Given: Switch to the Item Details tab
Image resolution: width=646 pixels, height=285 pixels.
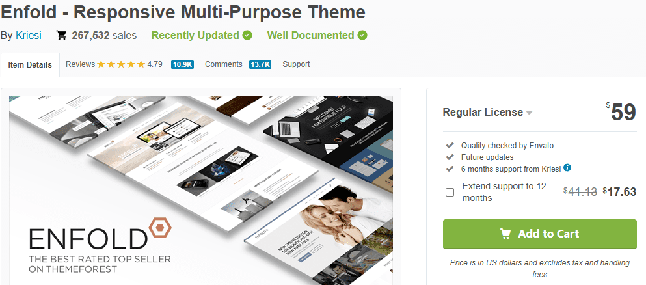Looking at the screenshot, I should (x=30, y=64).
